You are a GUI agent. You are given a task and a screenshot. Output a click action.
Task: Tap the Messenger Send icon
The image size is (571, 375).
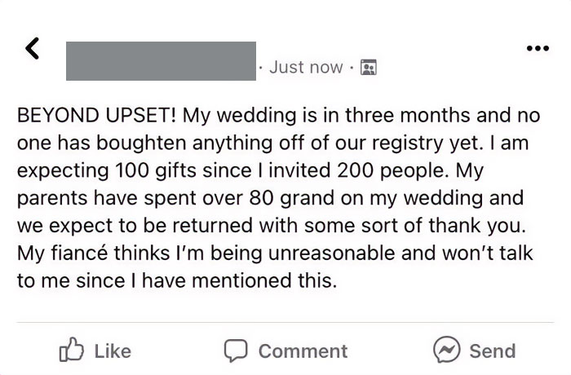point(447,351)
